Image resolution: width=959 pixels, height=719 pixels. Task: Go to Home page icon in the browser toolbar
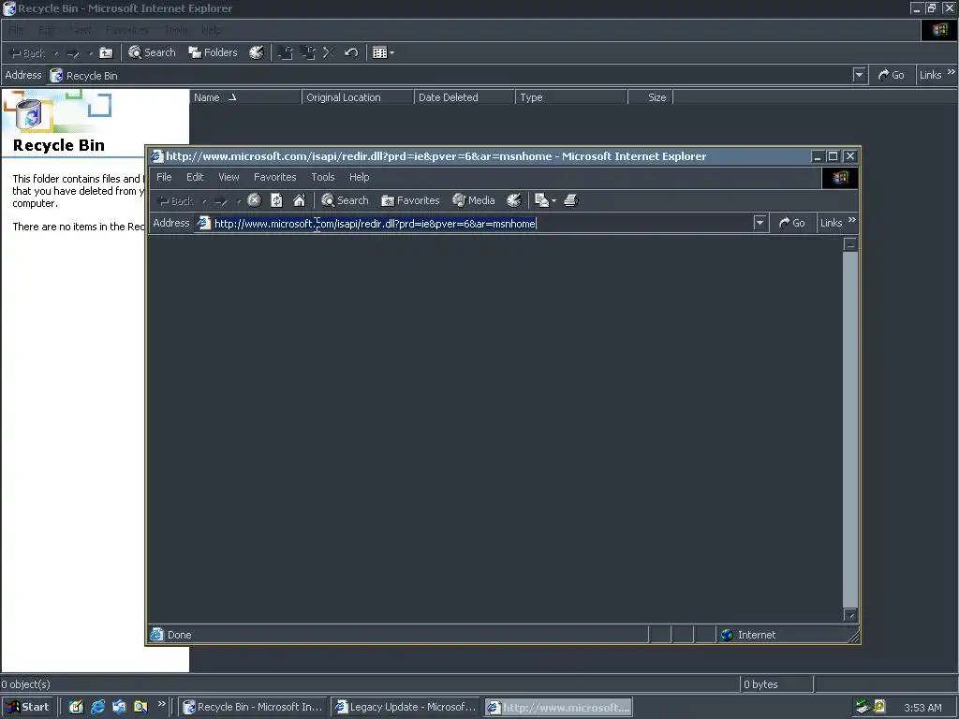click(x=299, y=200)
